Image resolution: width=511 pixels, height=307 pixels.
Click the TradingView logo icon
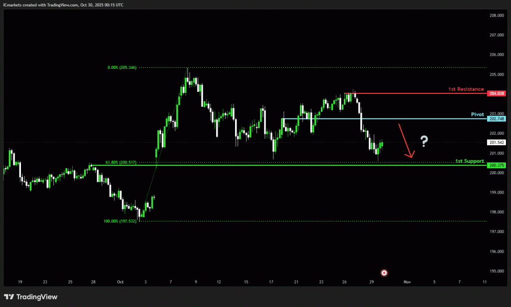9,297
